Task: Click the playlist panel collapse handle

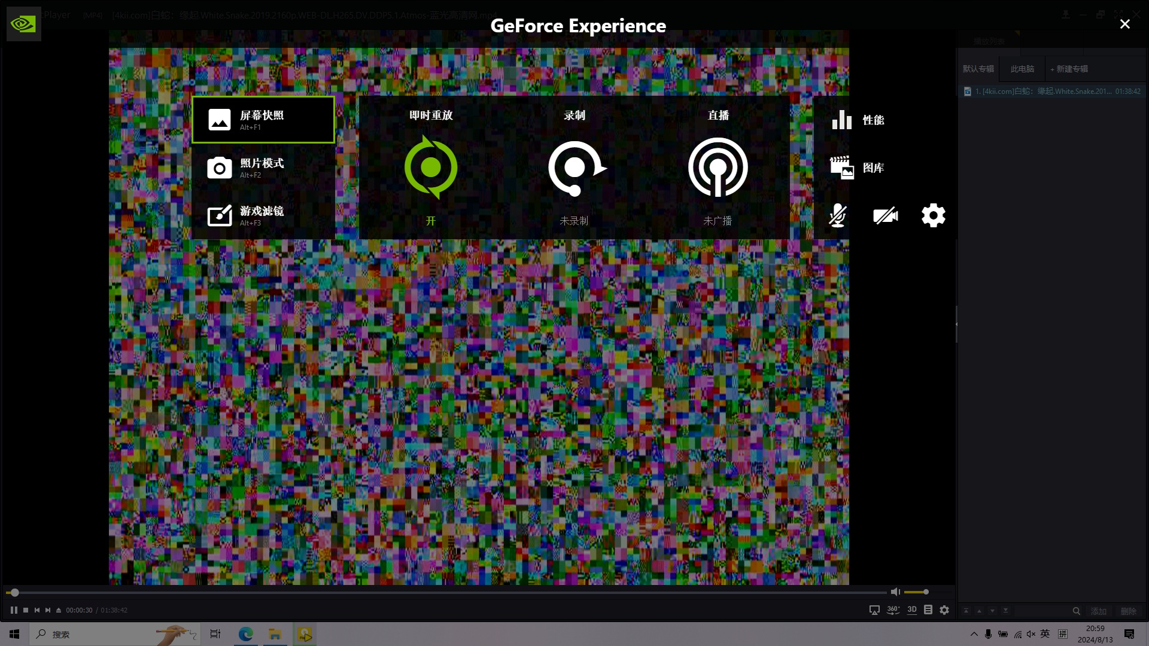Action: point(956,324)
